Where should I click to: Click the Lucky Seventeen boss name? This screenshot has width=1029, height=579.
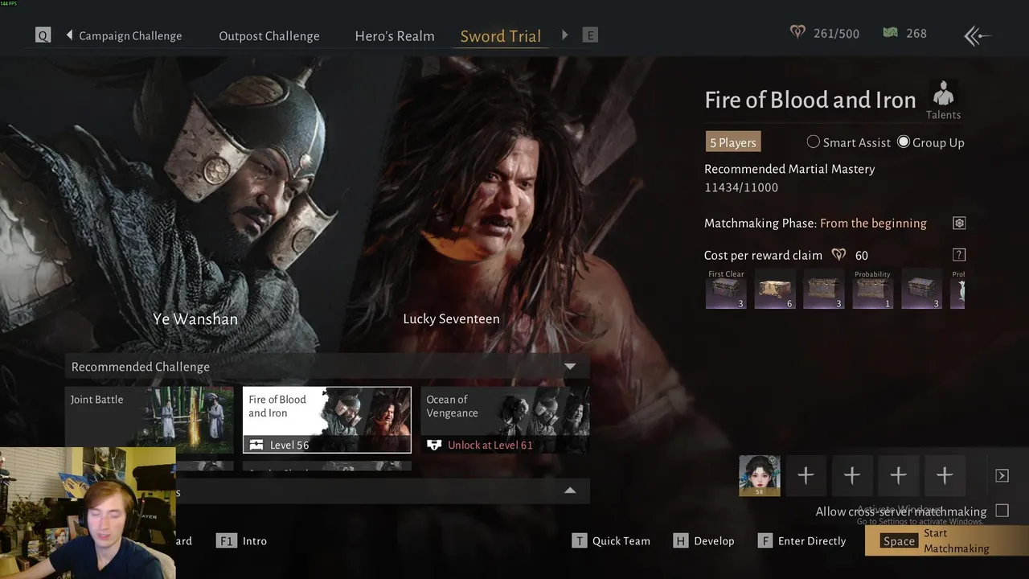451,318
